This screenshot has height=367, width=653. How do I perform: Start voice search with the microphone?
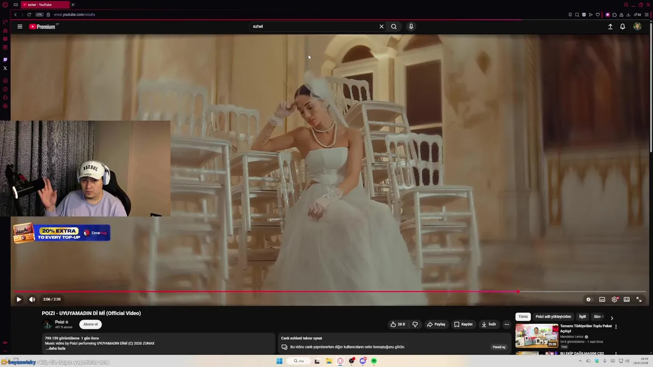[411, 27]
